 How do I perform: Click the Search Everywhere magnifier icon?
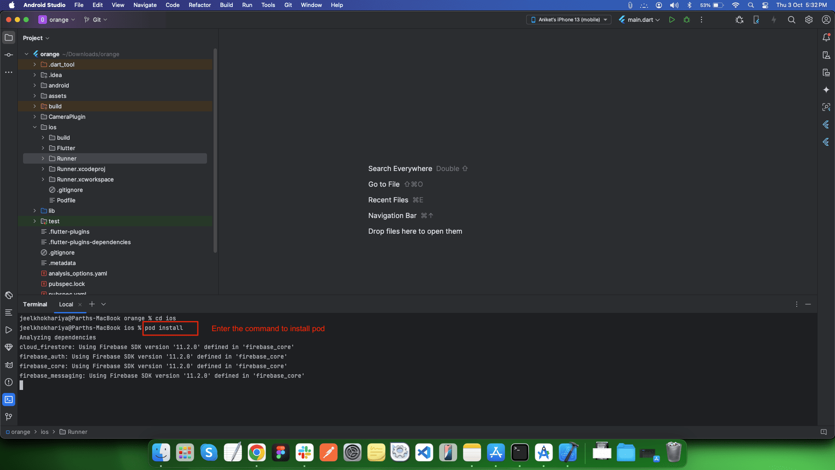(x=792, y=20)
